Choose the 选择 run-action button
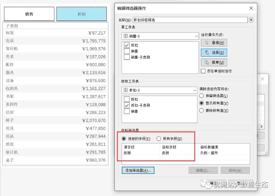Image resolution: width=275 pixels, height=196 pixels. [214, 53]
